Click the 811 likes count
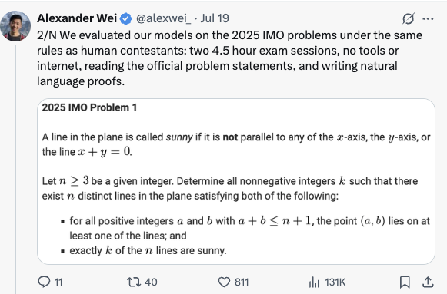 [242, 282]
